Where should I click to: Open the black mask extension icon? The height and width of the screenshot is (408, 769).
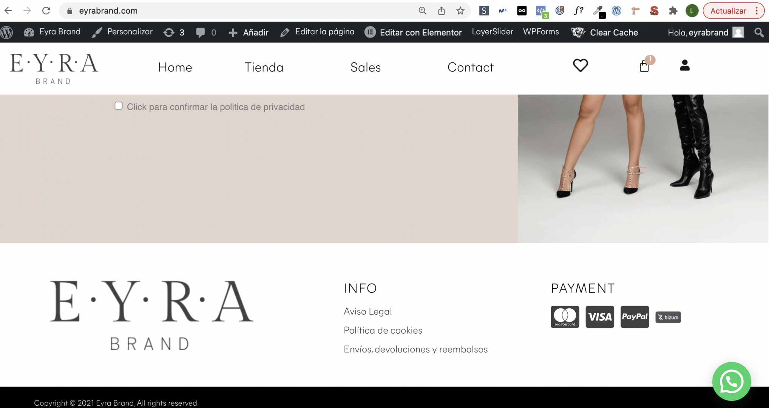522,11
